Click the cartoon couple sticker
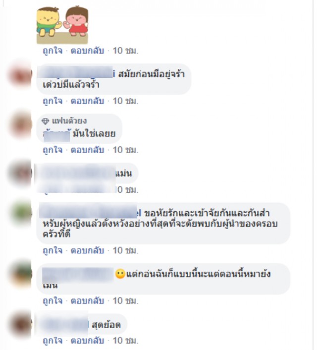The width and height of the screenshot is (317, 350). (62, 25)
